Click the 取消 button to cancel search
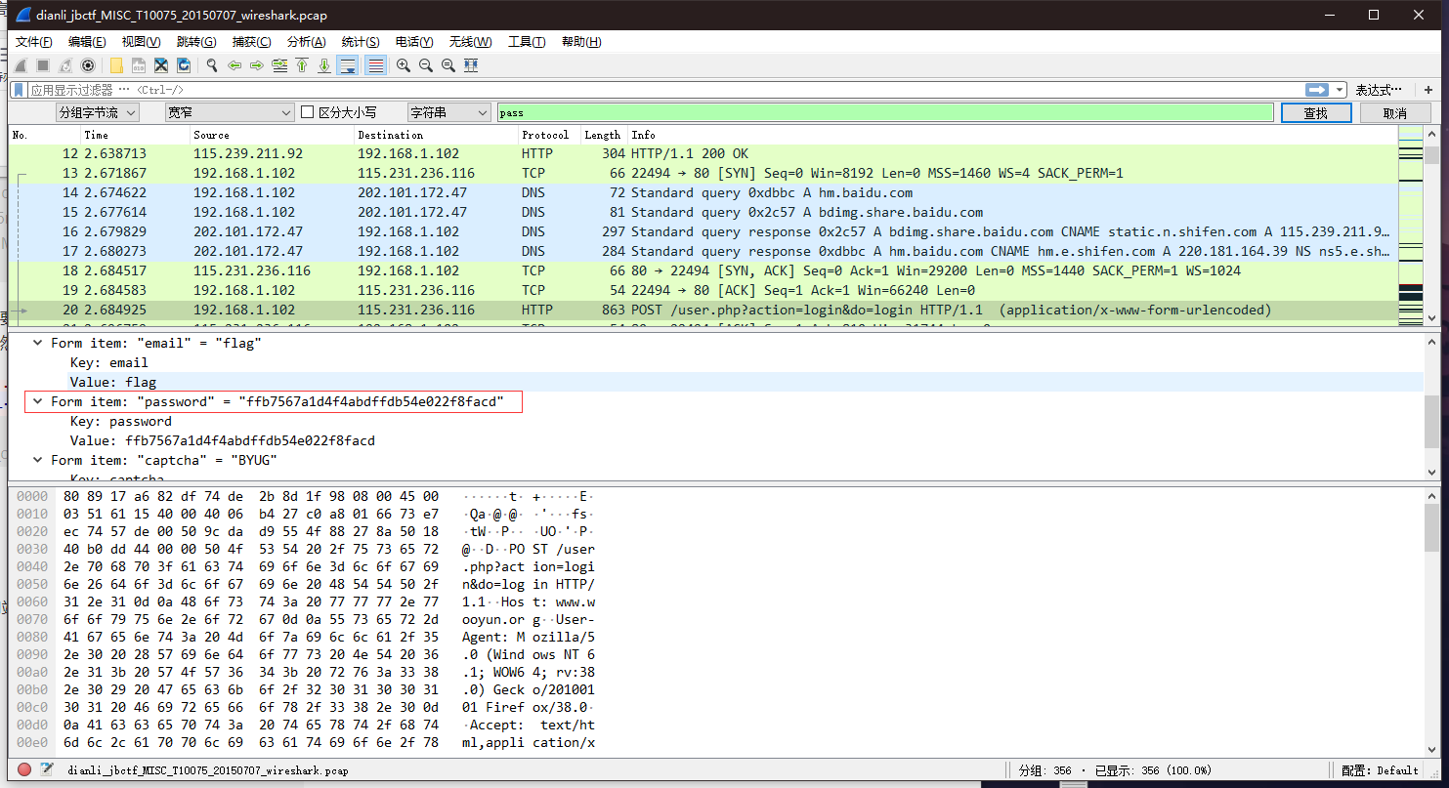 (1396, 111)
